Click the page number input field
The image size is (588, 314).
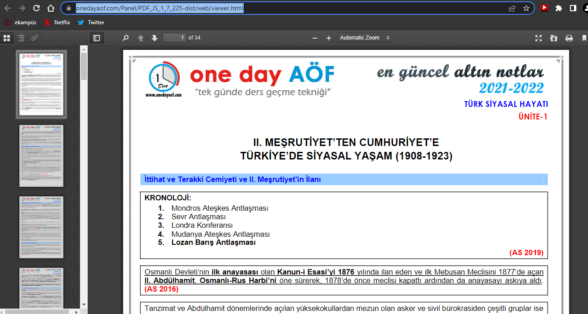tap(175, 38)
